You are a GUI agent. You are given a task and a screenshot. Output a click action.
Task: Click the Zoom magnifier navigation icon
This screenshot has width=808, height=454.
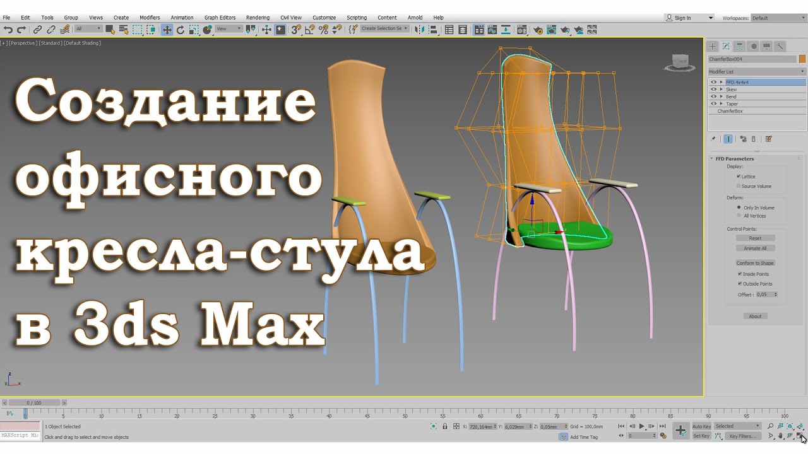771,426
